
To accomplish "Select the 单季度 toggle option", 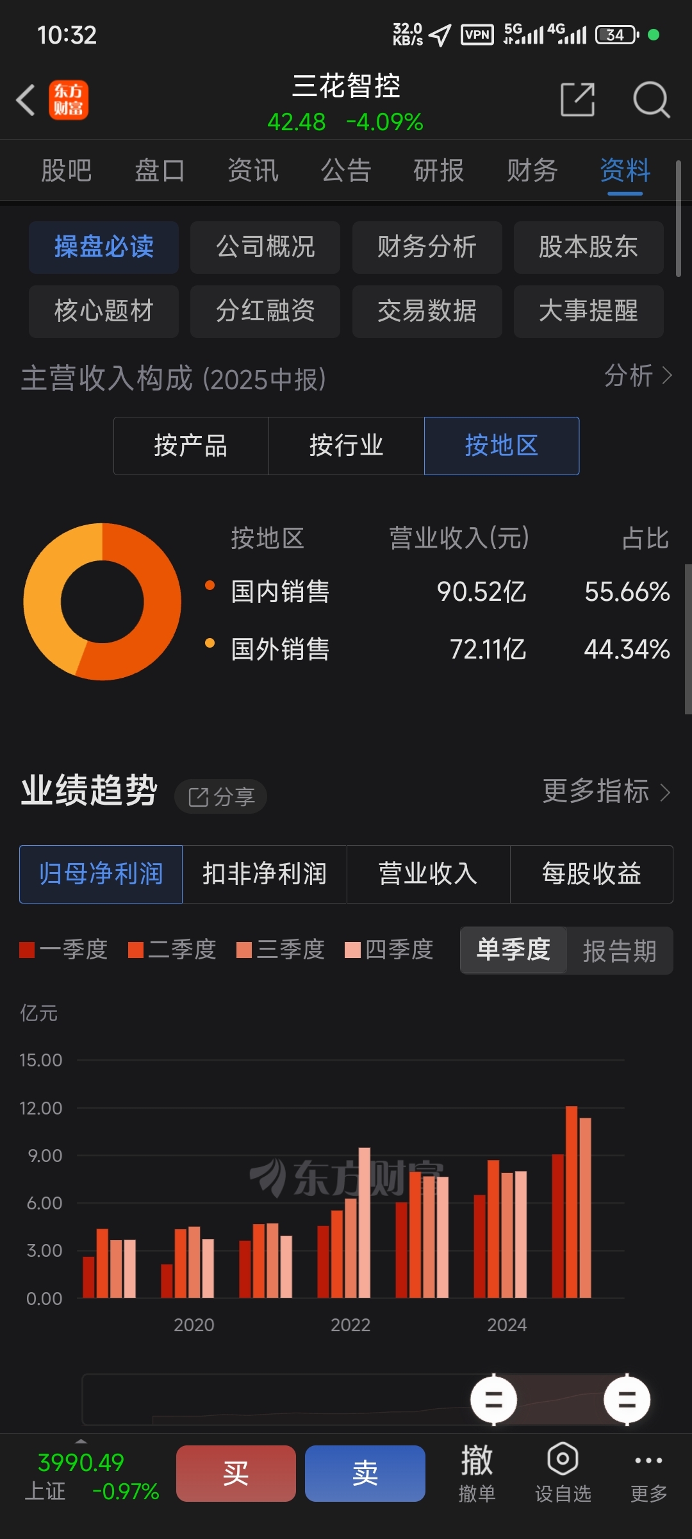I will pos(513,950).
